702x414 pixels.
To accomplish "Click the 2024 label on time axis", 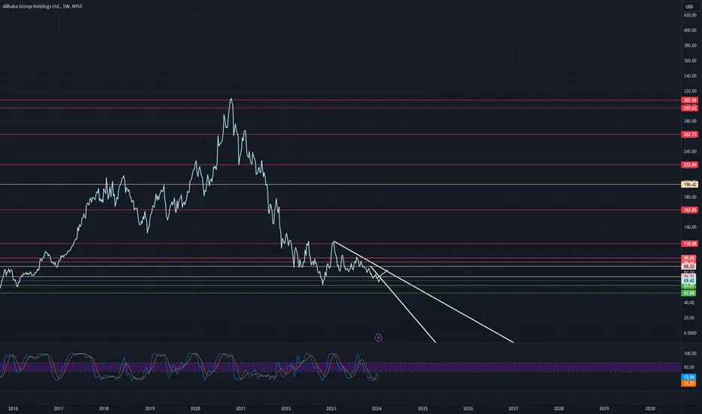I will tap(377, 409).
